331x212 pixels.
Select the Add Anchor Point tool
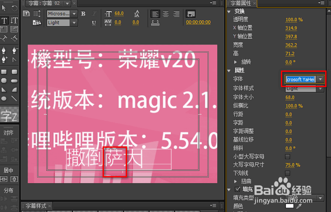tap(4, 59)
